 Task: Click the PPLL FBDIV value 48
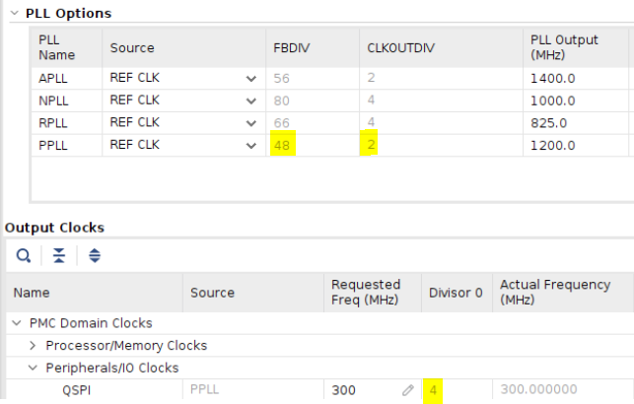[283, 146]
